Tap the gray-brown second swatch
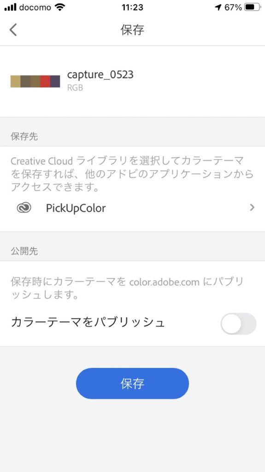Screen dimensions: 265x472 [25, 81]
